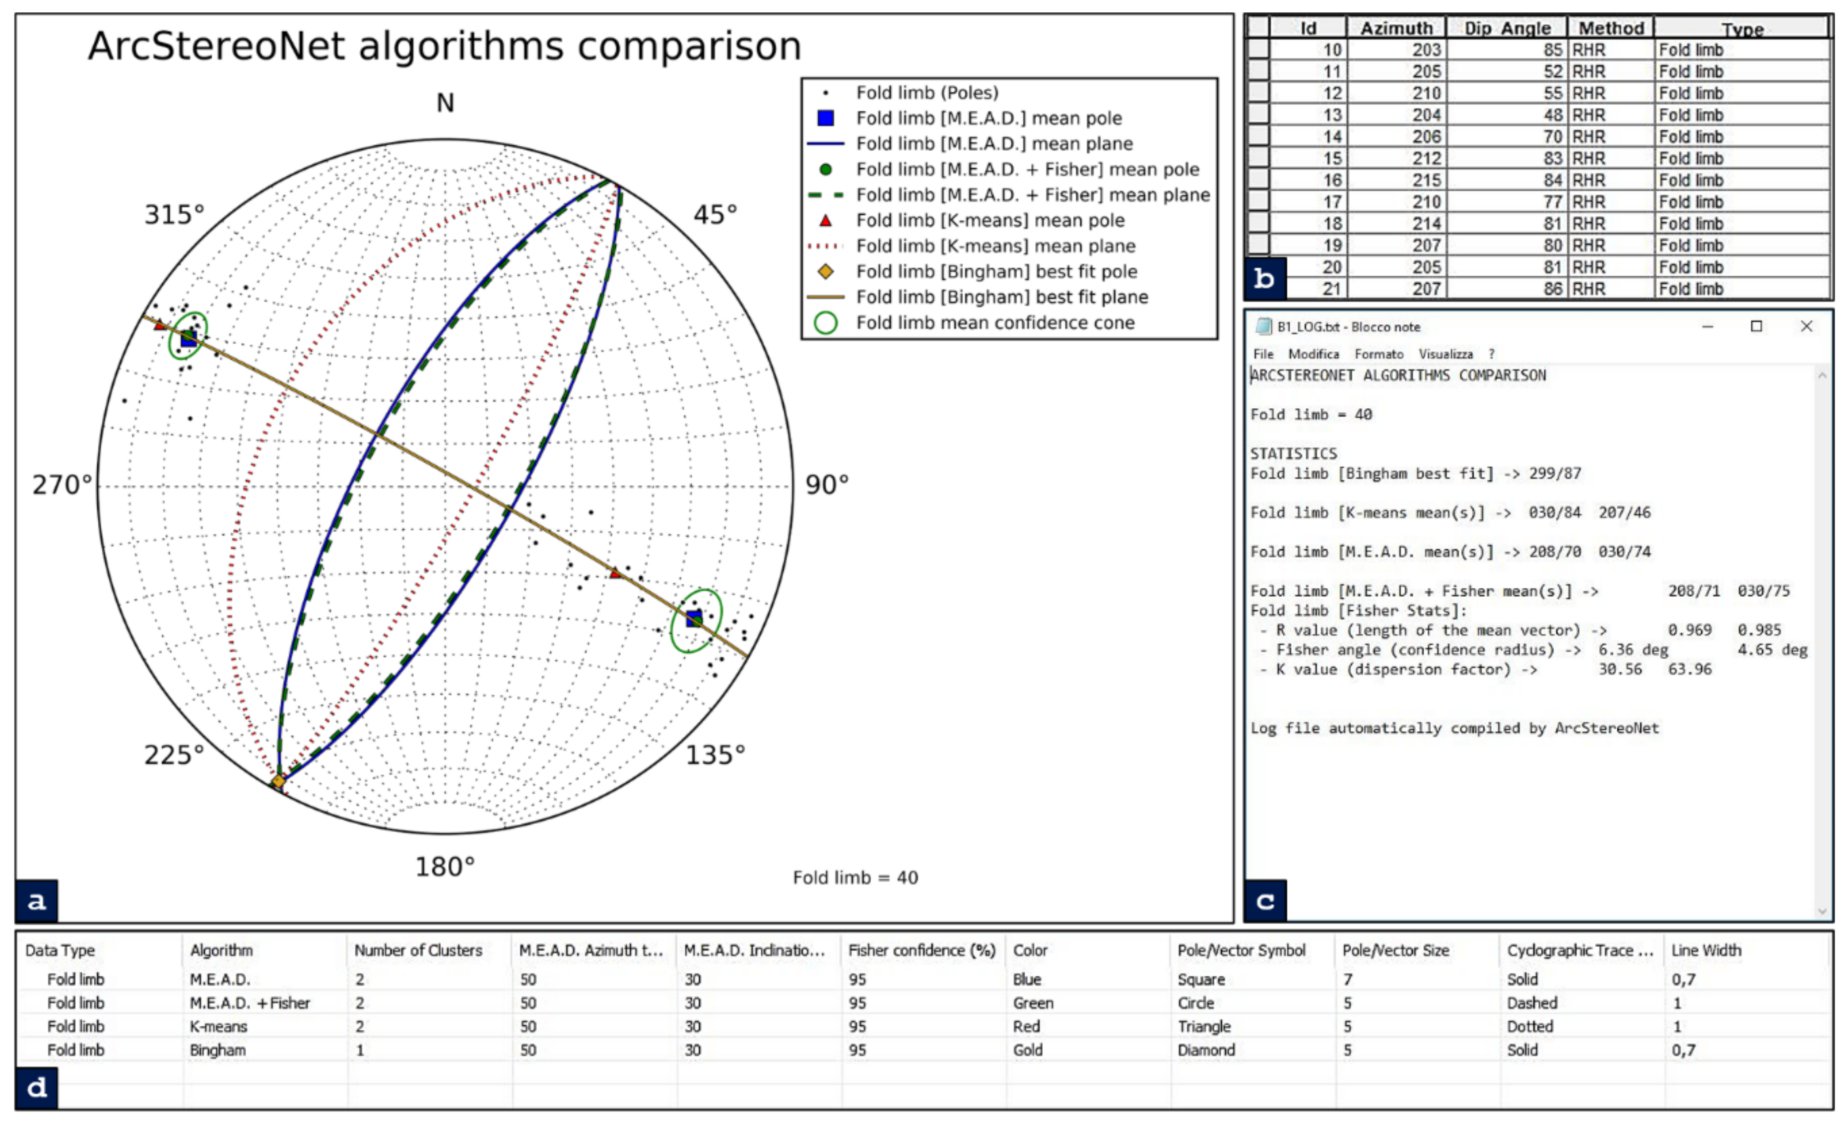Select row selector for Id 11
This screenshot has height=1125, width=1844.
click(x=1258, y=71)
